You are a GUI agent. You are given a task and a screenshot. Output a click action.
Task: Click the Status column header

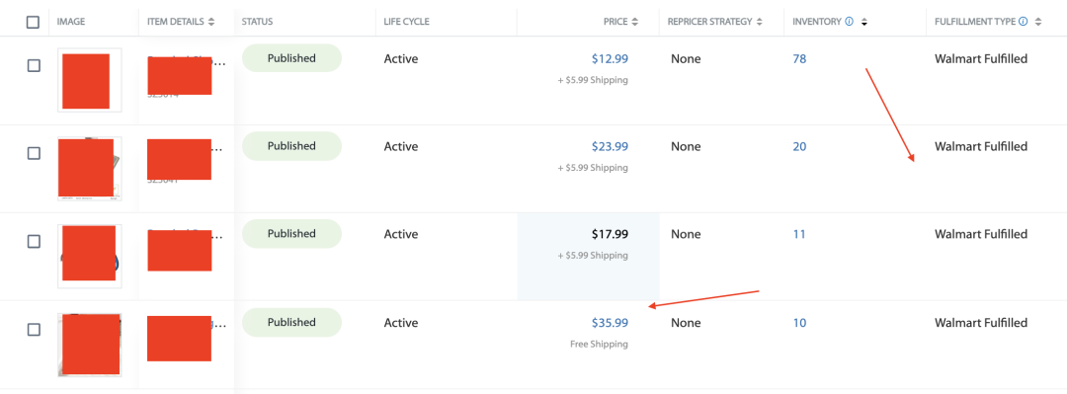[257, 22]
